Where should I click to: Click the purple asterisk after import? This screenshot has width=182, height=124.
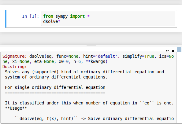pyautogui.click(x=88, y=16)
